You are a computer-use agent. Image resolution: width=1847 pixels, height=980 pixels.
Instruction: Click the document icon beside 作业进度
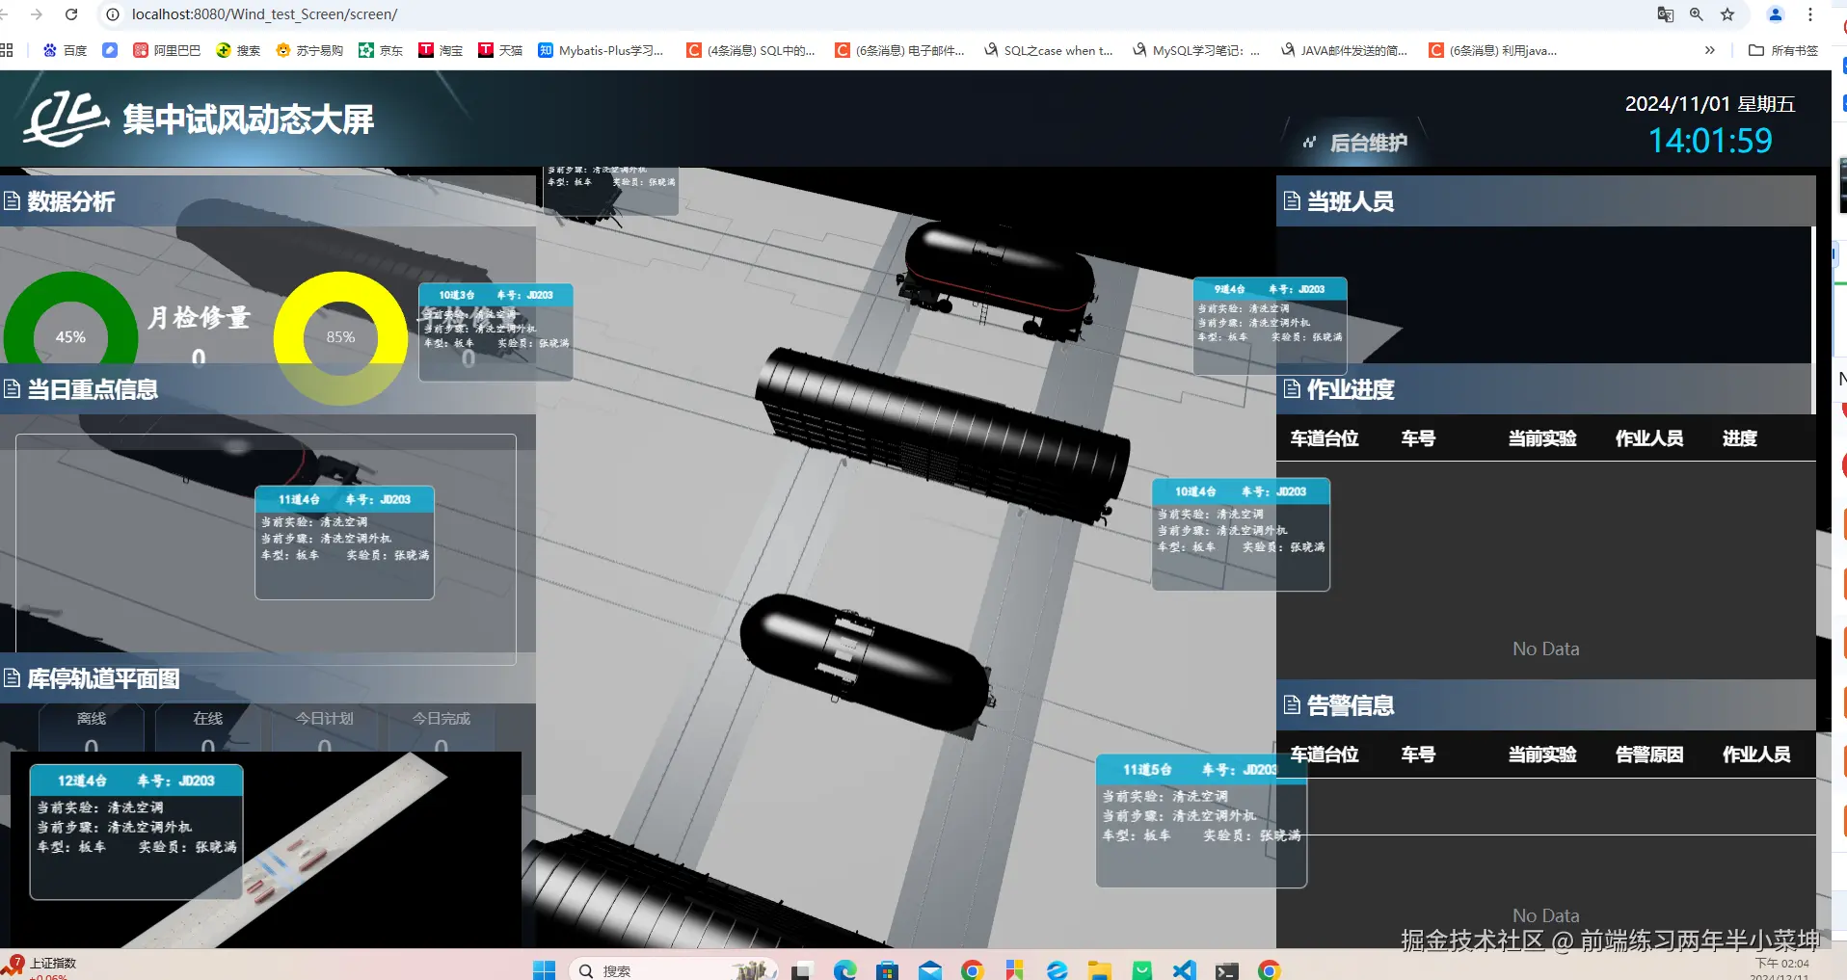point(1292,388)
